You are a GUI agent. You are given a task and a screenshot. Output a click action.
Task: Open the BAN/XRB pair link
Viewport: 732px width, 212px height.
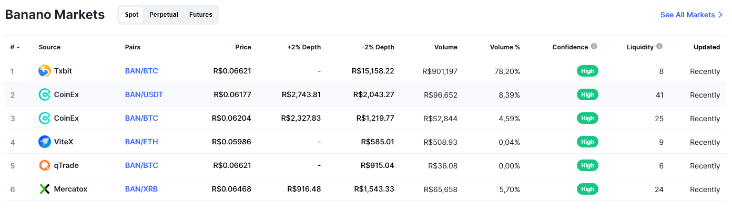[x=141, y=189]
